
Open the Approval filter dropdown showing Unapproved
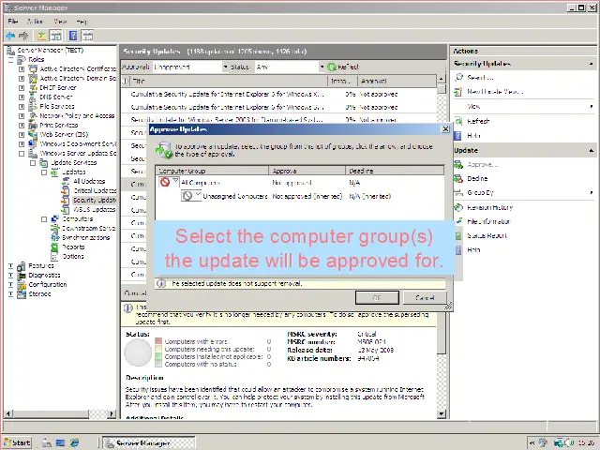(x=190, y=67)
